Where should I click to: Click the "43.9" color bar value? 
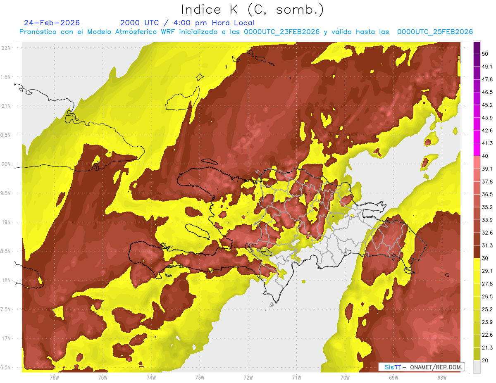(487, 118)
